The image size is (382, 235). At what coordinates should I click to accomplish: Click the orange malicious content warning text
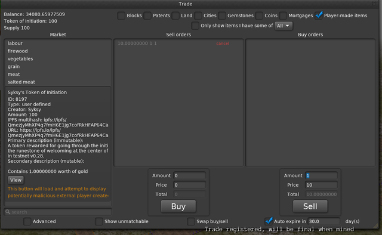[58, 193]
